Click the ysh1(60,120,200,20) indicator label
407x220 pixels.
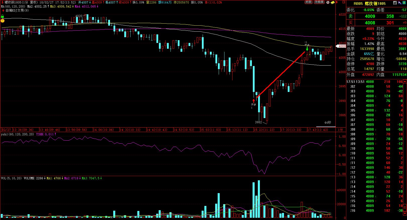18,134
